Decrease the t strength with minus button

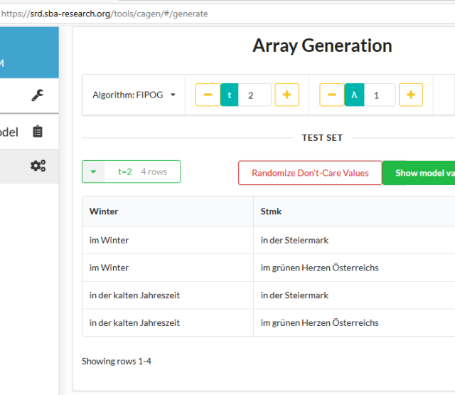pos(208,95)
